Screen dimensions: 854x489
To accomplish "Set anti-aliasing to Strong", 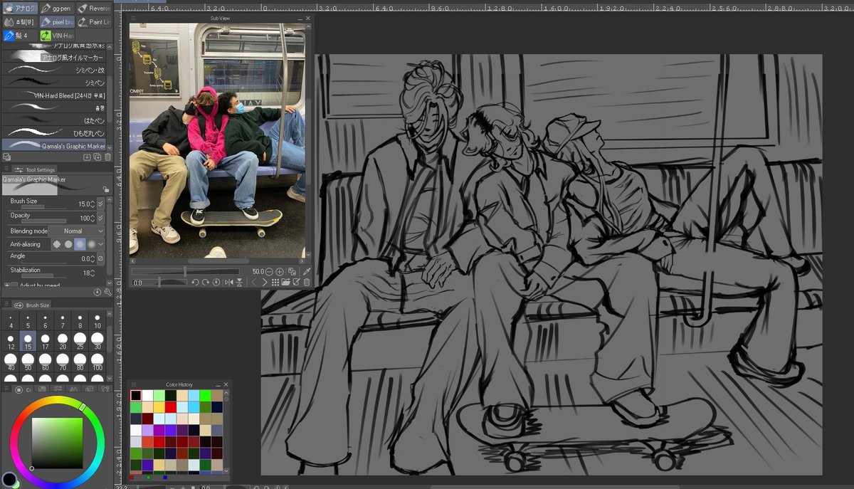I will 91,244.
